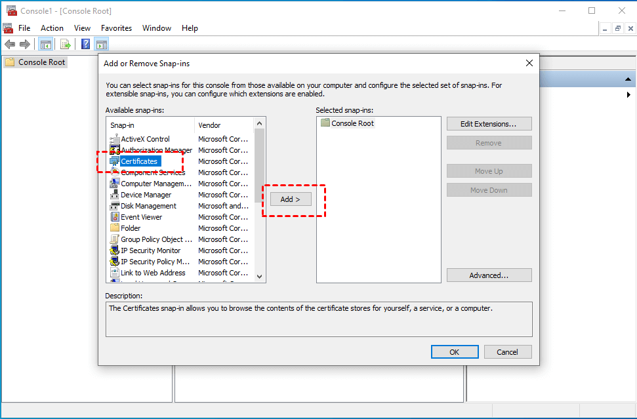Click the Forward arrow toolbar icon

click(x=25, y=44)
